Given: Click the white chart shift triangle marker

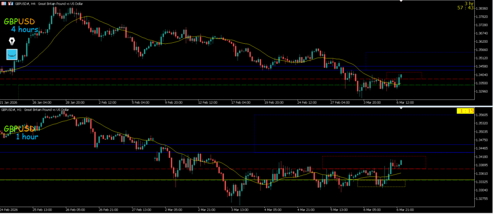Looking at the screenshot, I should pyautogui.click(x=400, y=108).
